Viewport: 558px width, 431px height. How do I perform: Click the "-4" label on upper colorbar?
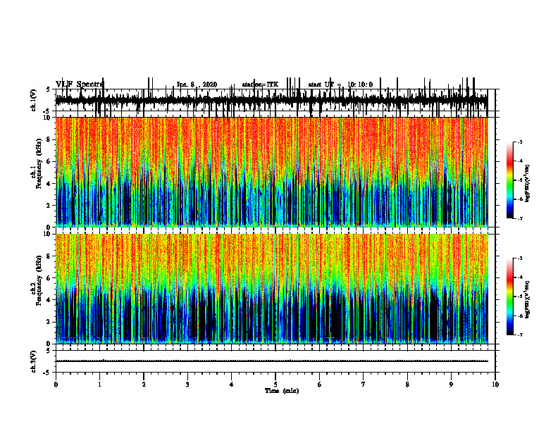click(x=519, y=161)
